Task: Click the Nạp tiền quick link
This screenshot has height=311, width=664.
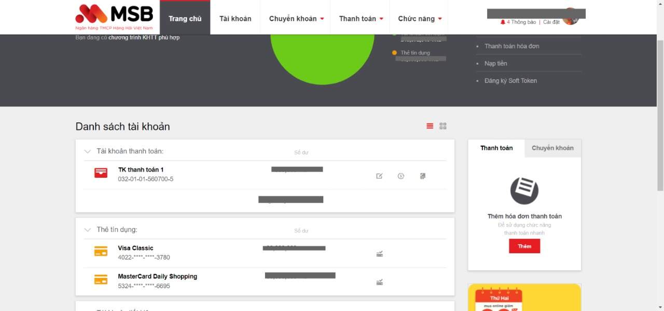Action: [495, 63]
